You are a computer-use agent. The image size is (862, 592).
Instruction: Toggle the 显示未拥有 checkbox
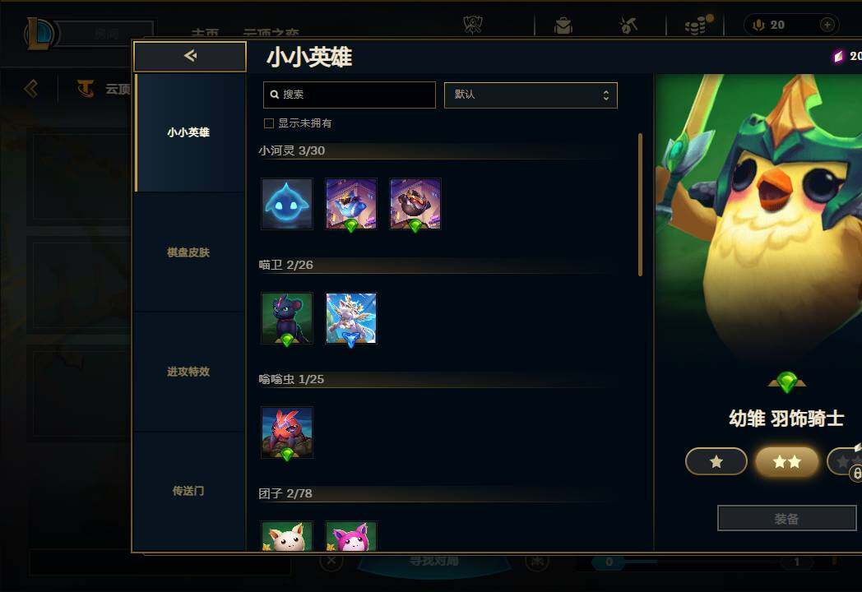(269, 123)
